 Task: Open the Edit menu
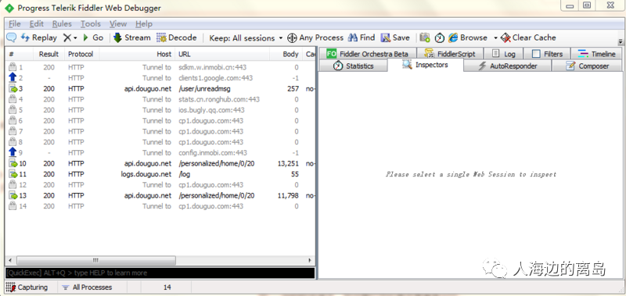tap(37, 24)
